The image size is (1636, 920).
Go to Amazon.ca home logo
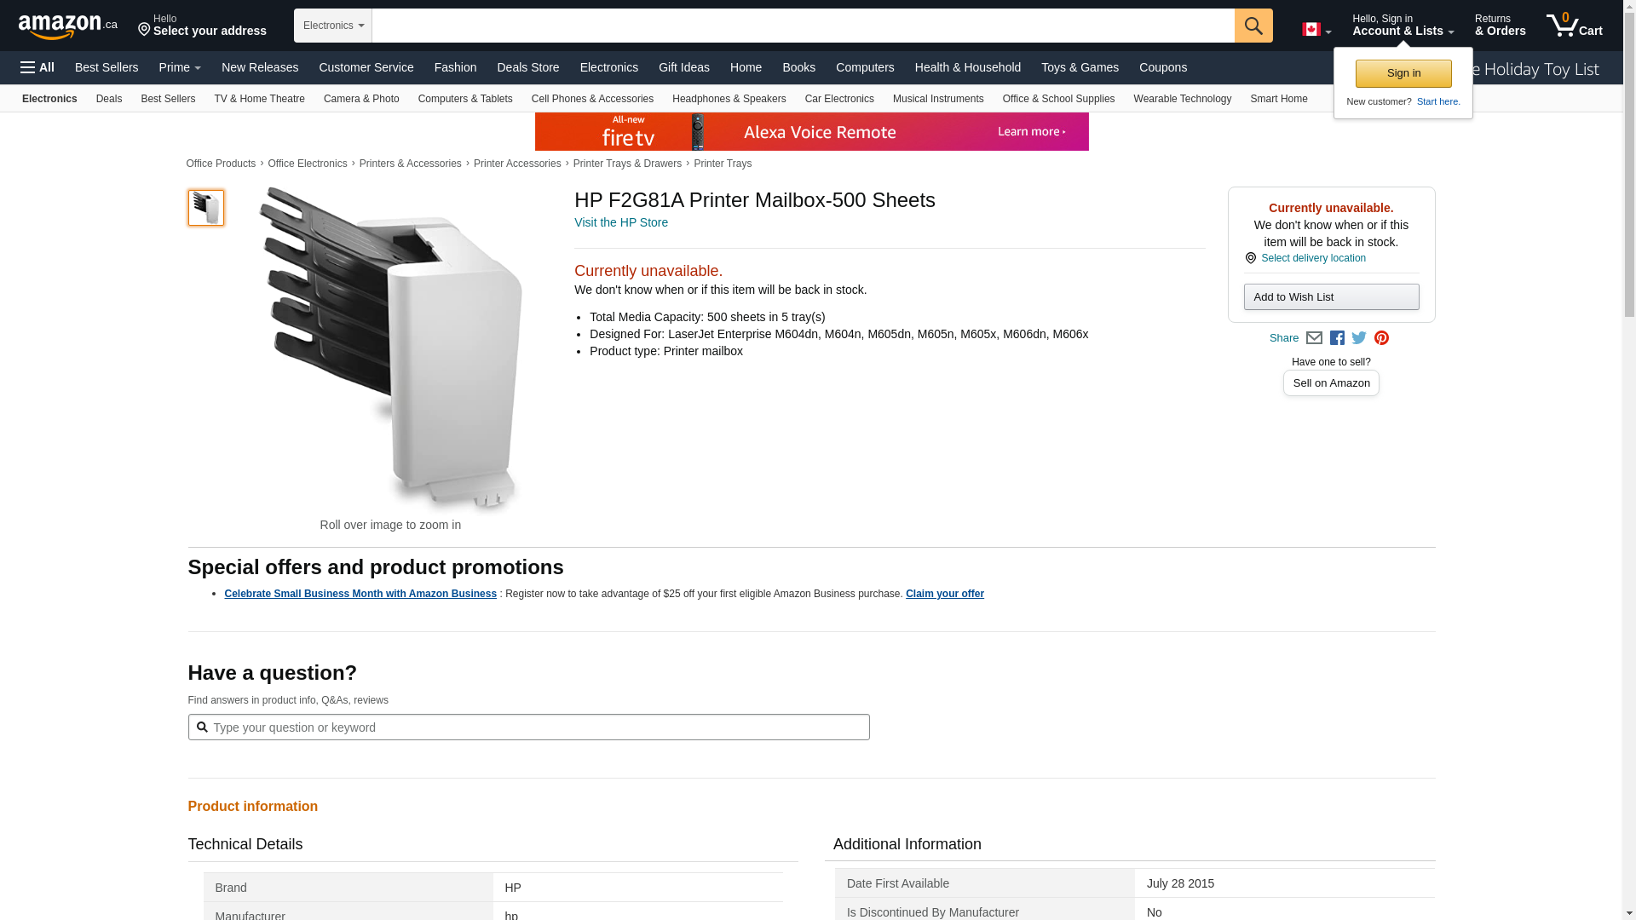68,26
